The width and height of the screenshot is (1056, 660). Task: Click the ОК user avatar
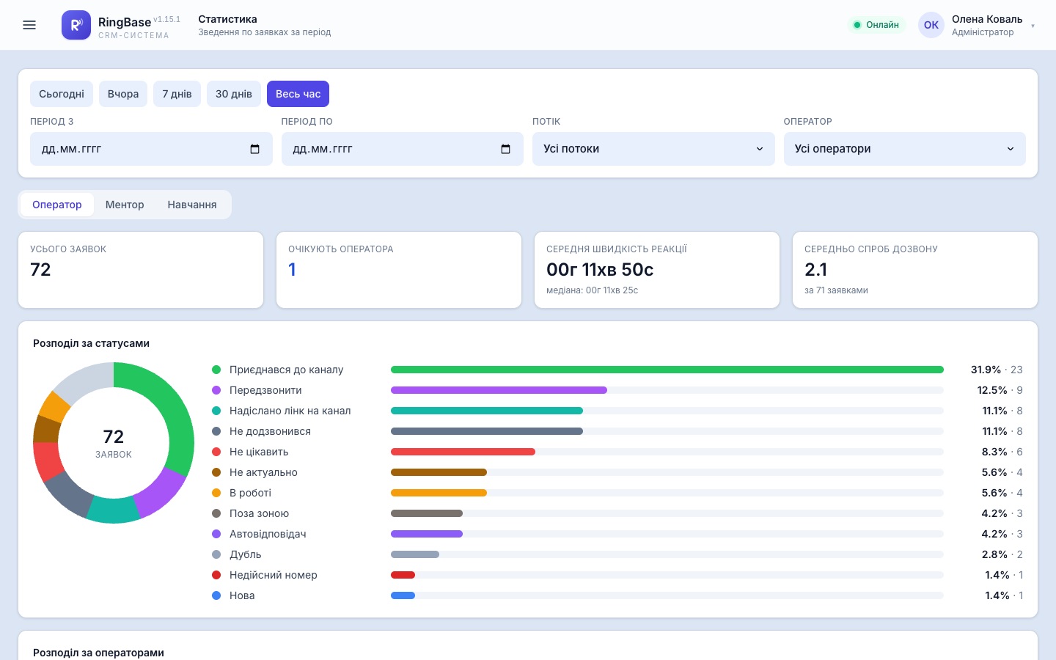pos(931,25)
